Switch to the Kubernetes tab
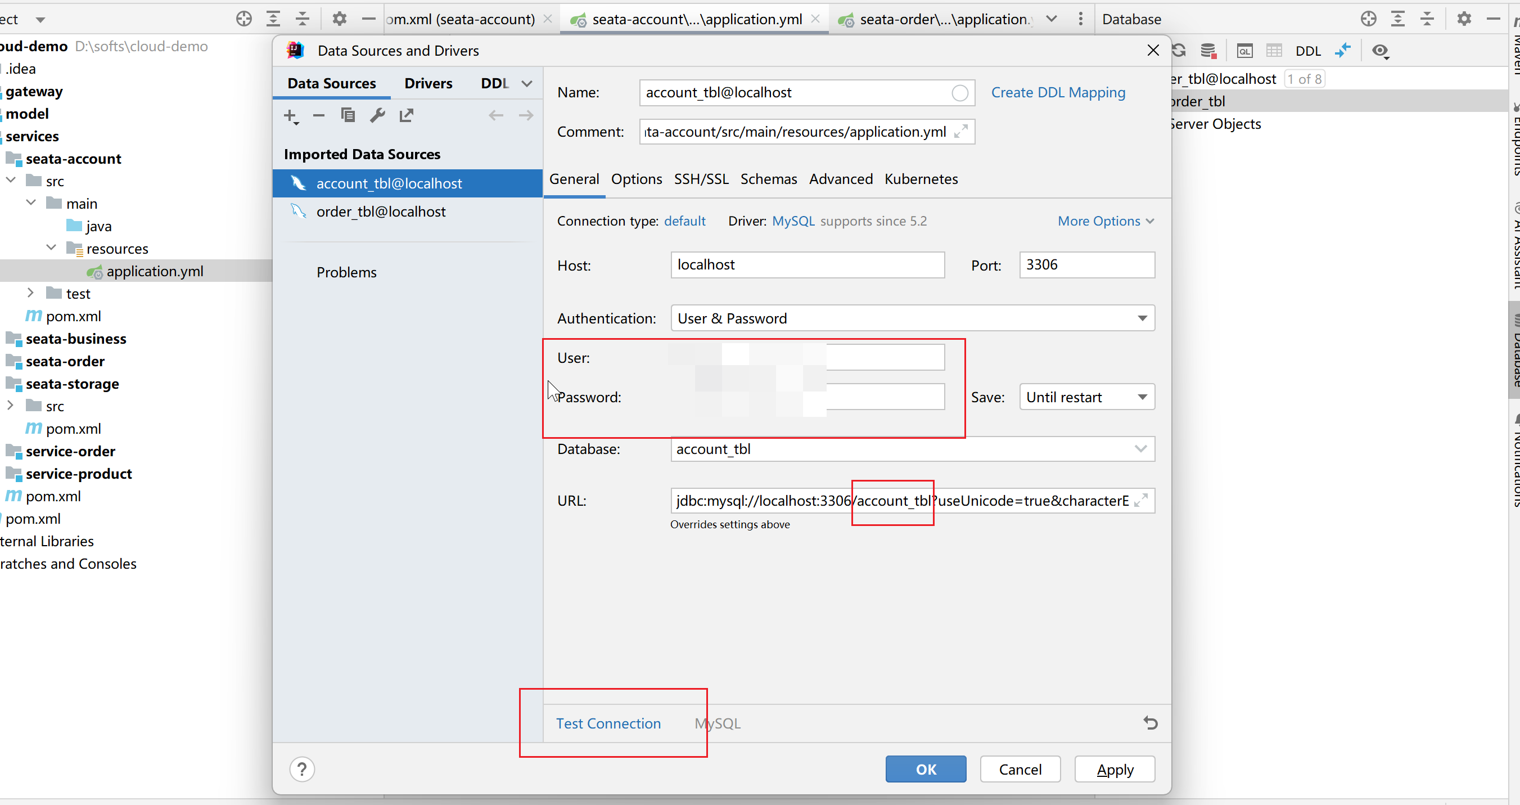 pos(921,179)
